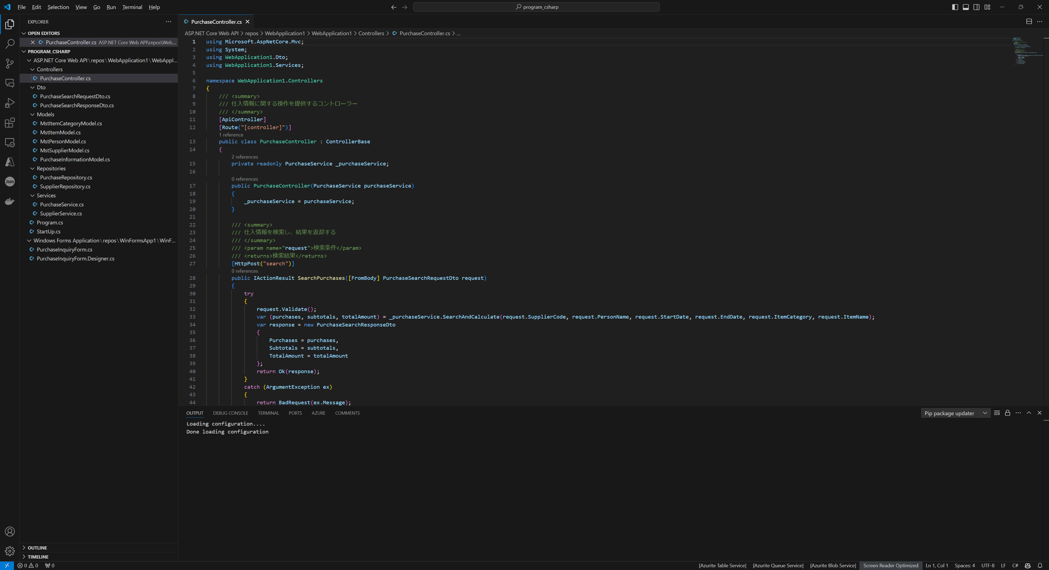Collapse the Models folder
This screenshot has width=1049, height=570.
tap(33, 114)
